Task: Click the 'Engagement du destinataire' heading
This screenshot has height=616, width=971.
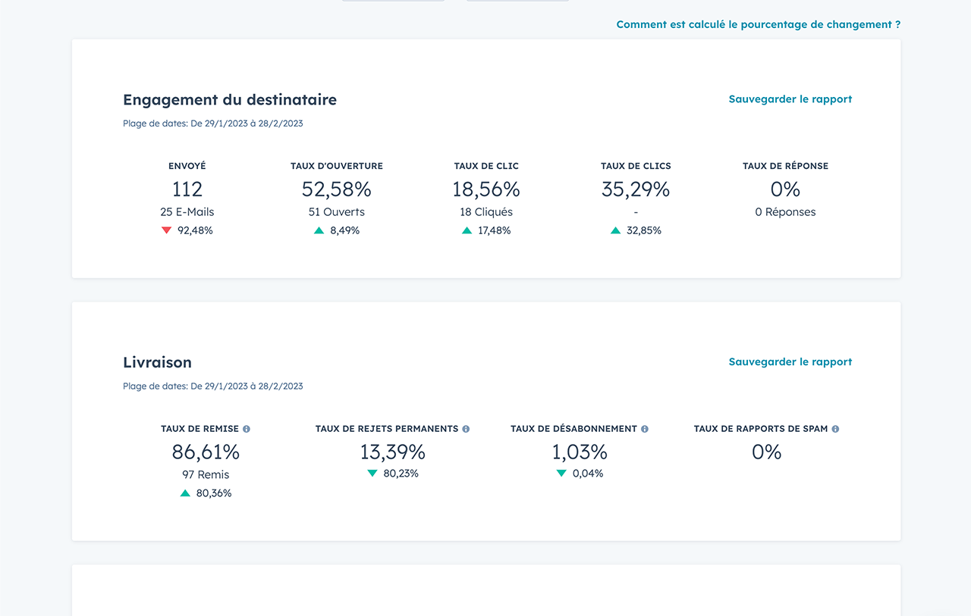Action: 230,100
